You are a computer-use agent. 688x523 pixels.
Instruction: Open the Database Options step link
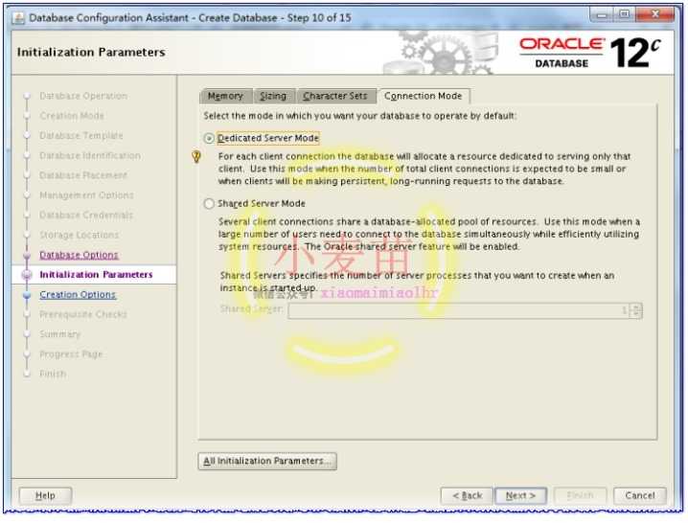pyautogui.click(x=79, y=255)
